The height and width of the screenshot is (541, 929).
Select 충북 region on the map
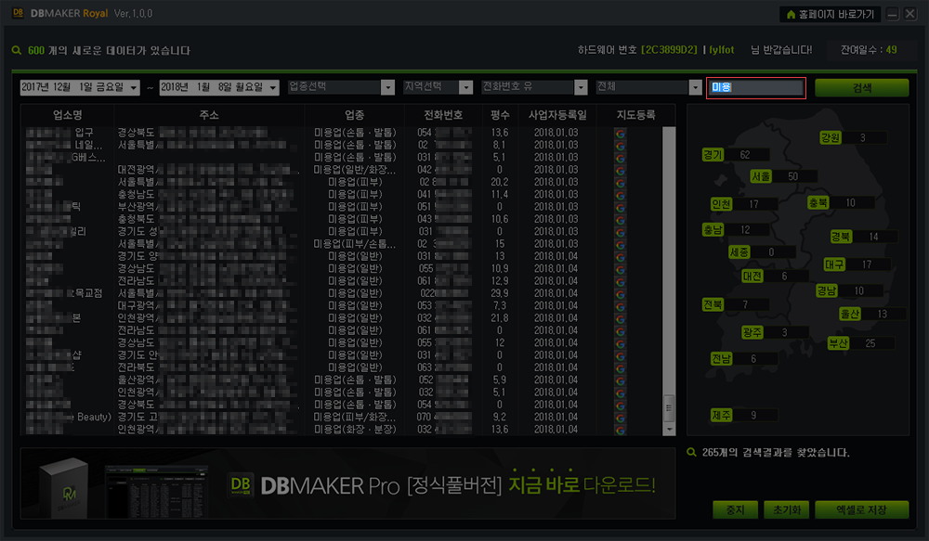coord(818,202)
